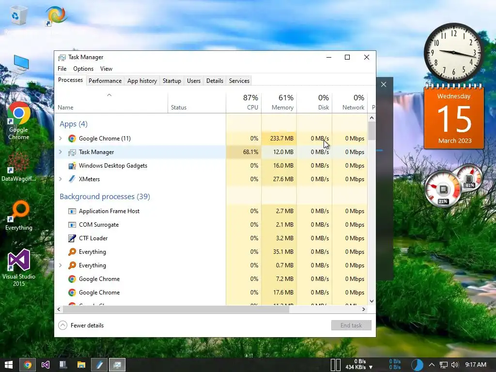Viewport: 496px width, 372px height.
Task: Click the Task Manager title bar icon
Action: tap(62, 57)
